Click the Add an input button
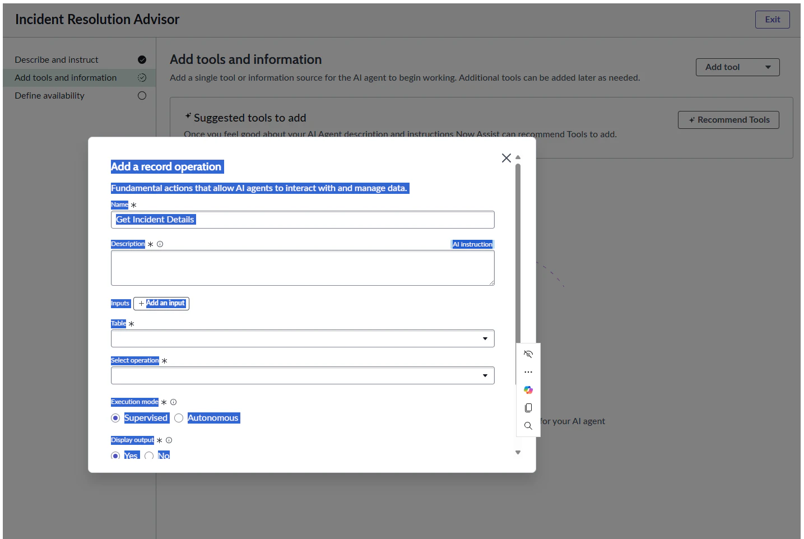This screenshot has height=539, width=804. (x=161, y=304)
